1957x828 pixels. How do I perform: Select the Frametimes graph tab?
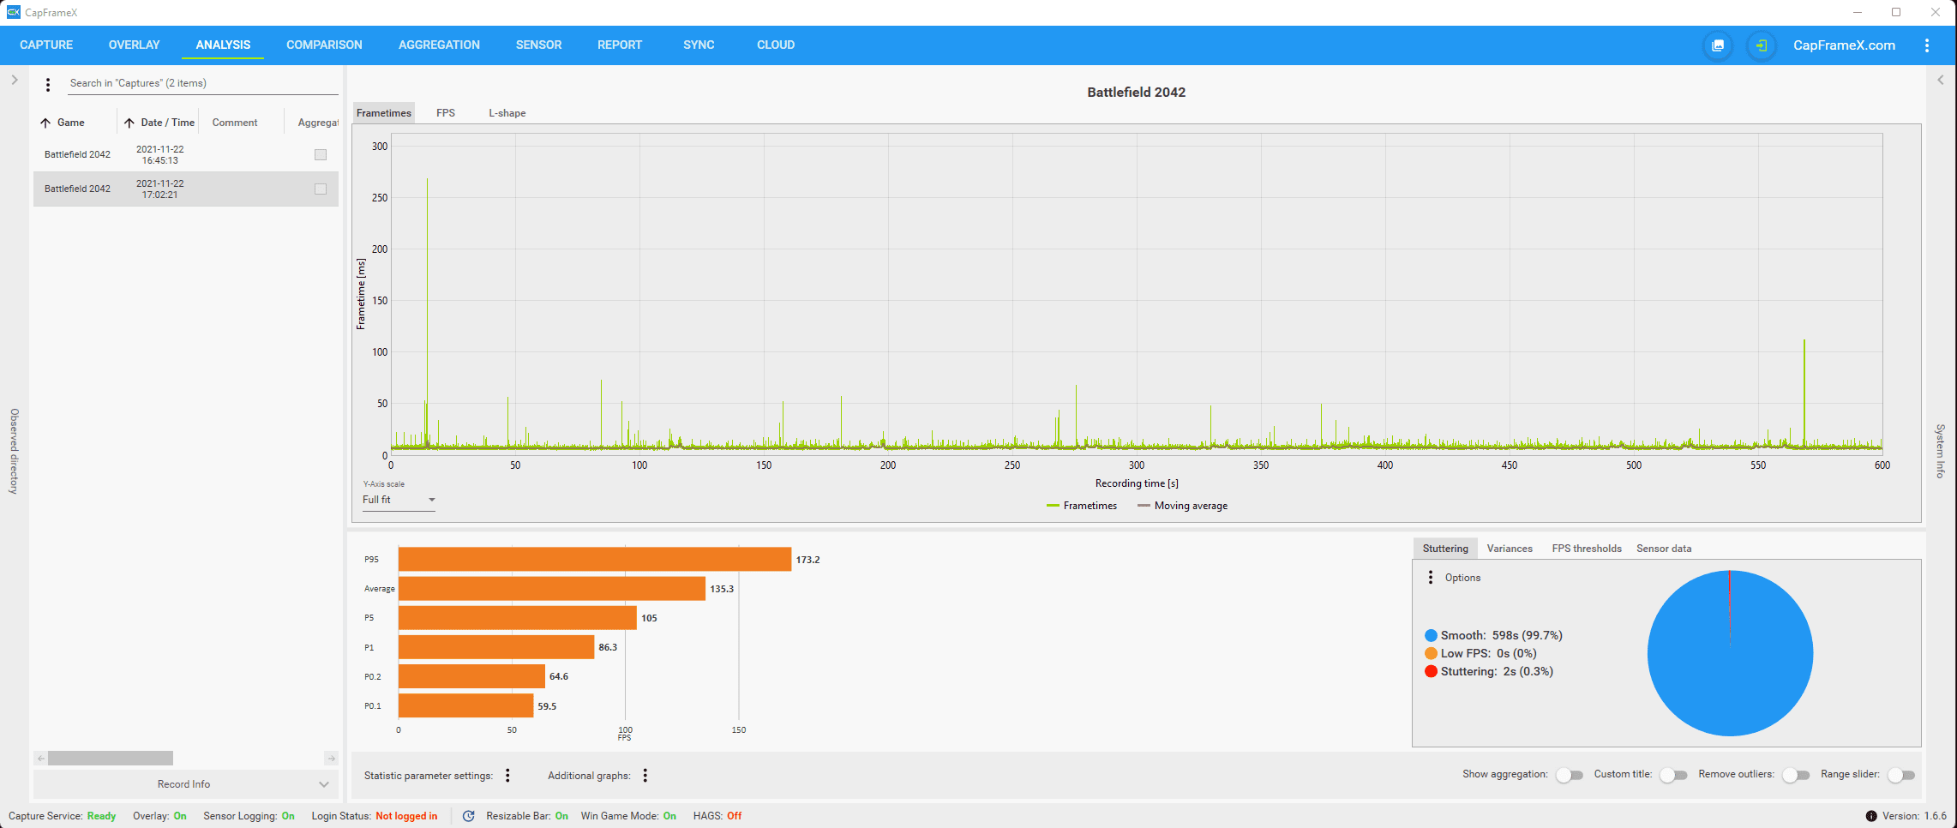click(384, 113)
